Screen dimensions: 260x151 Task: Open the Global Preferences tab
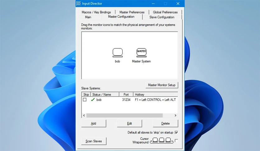[x=165, y=12]
